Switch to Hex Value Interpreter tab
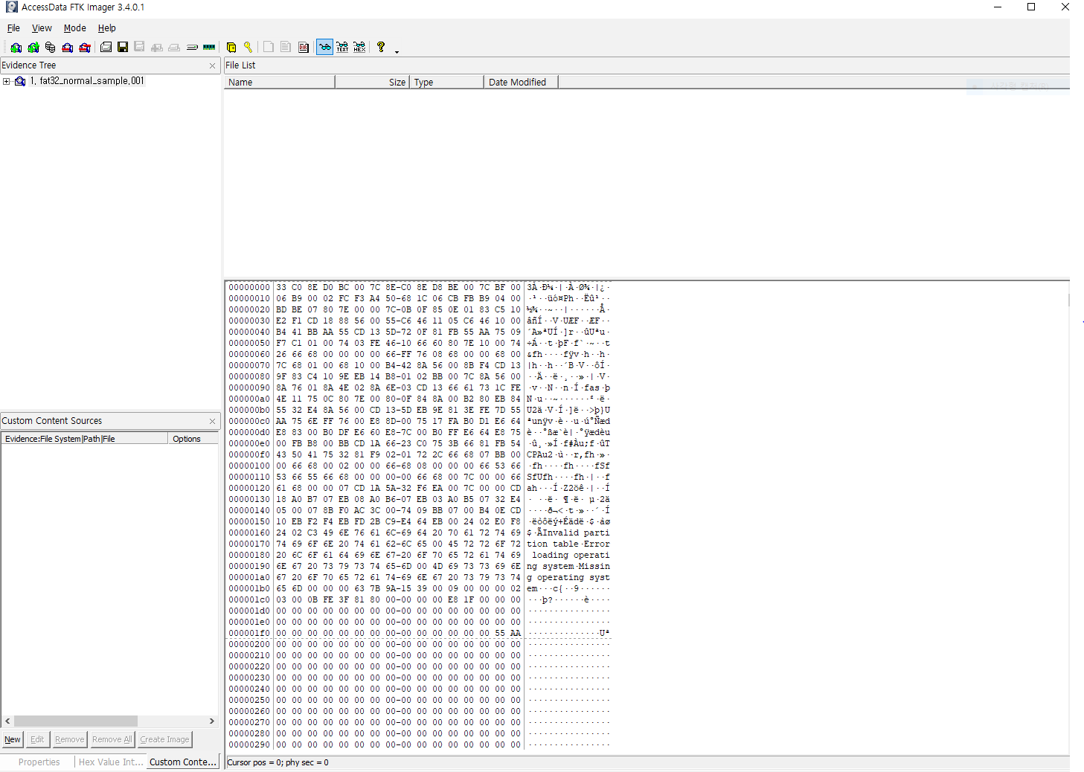 point(111,762)
